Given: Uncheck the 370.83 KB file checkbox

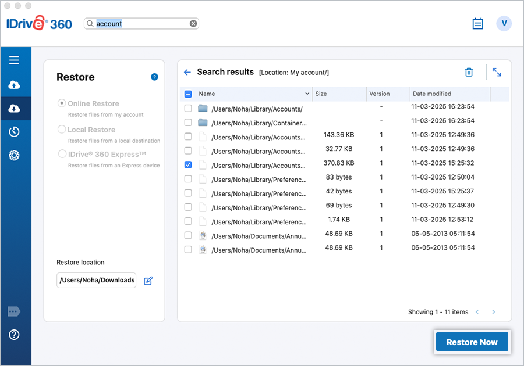Looking at the screenshot, I should 188,165.
